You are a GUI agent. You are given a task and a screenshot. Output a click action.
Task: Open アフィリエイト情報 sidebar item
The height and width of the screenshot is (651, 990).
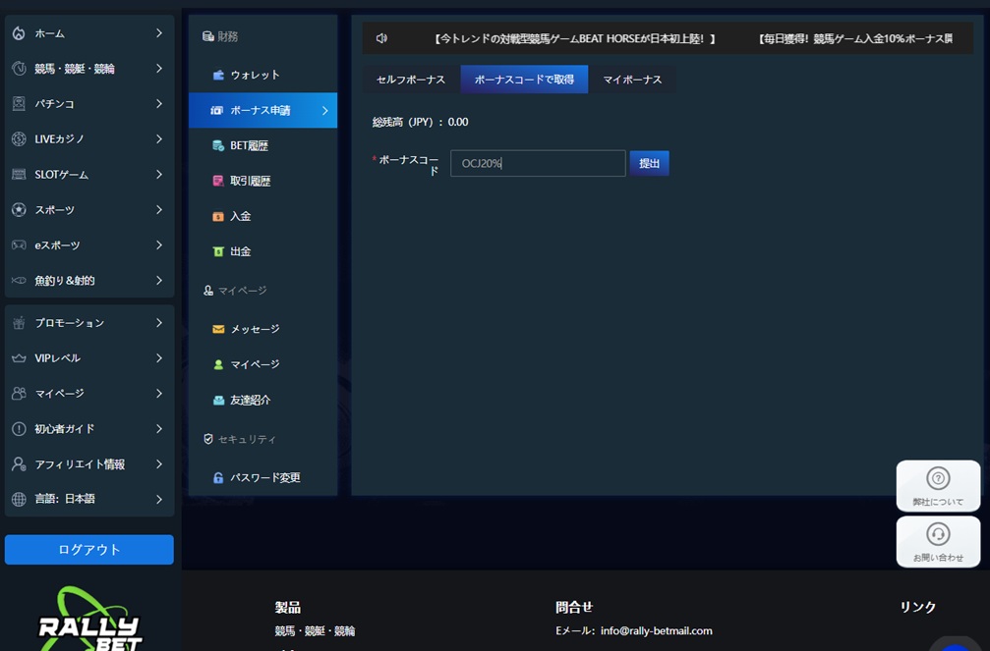pos(89,464)
